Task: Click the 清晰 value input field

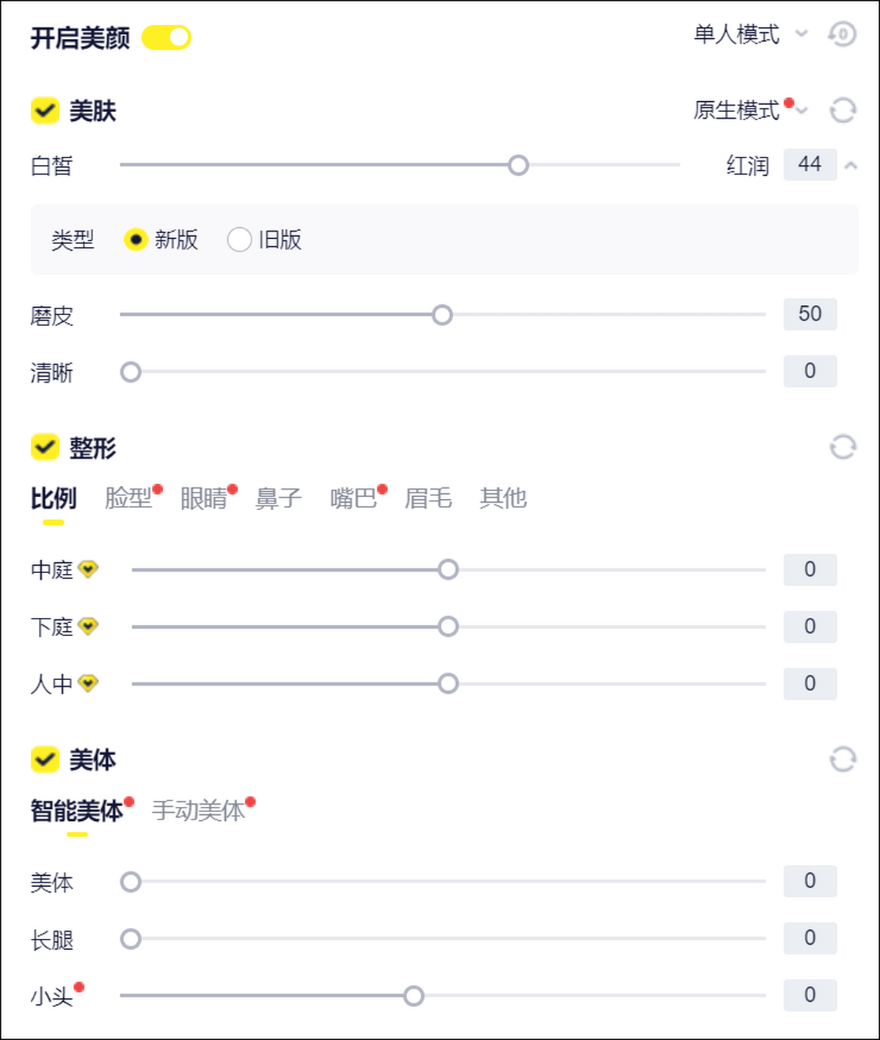Action: tap(810, 372)
